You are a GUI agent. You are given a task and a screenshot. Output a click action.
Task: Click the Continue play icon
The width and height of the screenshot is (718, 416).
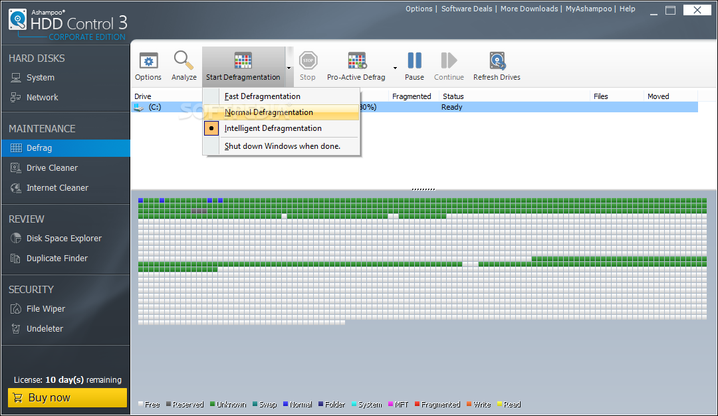coord(449,60)
